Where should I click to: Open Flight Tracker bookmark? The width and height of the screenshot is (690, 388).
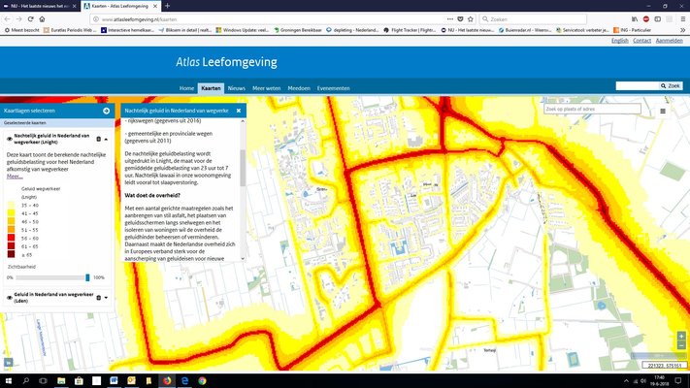click(x=409, y=30)
